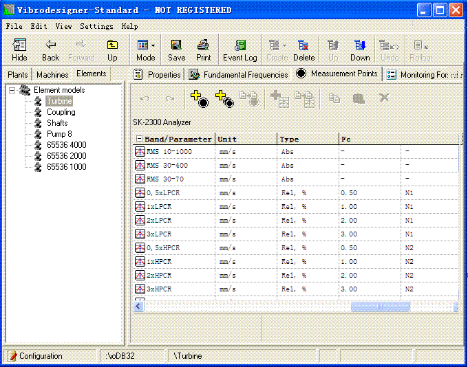Select the Measurement Points tab
The width and height of the screenshot is (468, 367).
point(337,74)
